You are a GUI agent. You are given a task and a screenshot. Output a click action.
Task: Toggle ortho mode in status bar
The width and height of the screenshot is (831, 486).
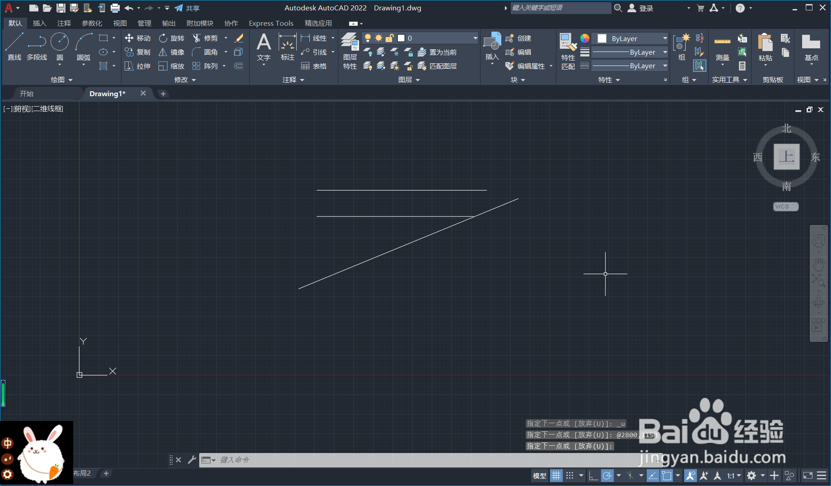pos(593,476)
